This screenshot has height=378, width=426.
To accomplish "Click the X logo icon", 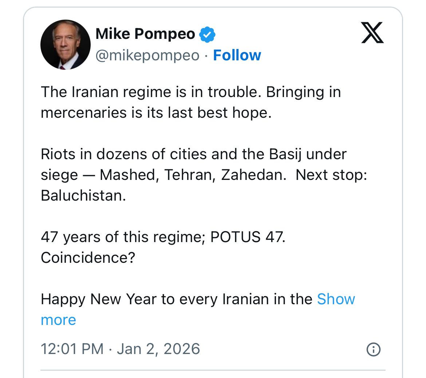I will [372, 33].
